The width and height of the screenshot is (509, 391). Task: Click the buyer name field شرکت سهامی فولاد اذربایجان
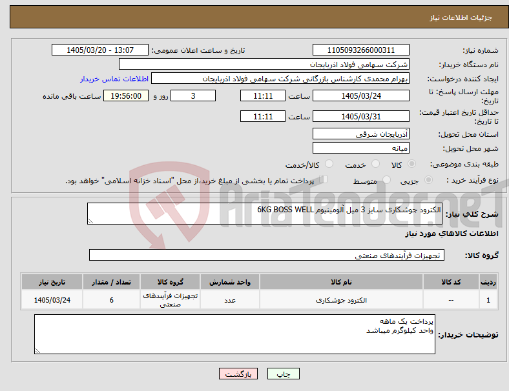(264, 64)
